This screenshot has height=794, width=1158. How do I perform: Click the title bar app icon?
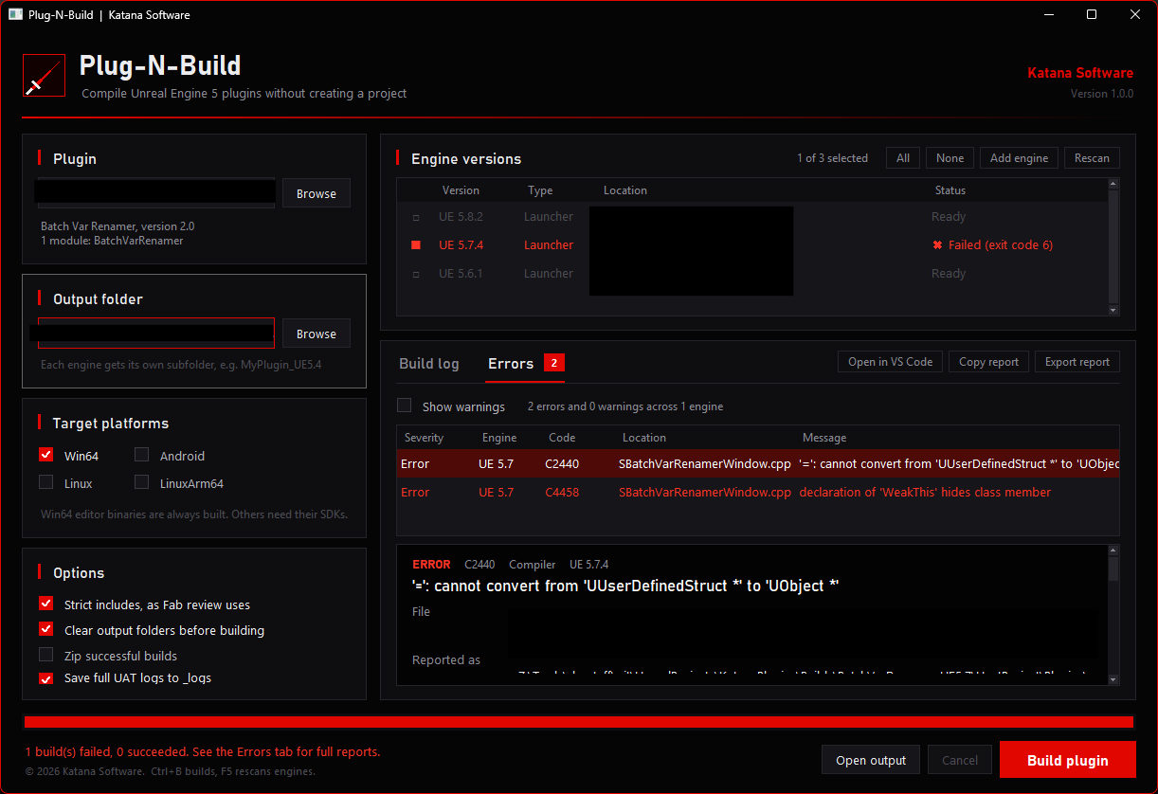coord(15,14)
